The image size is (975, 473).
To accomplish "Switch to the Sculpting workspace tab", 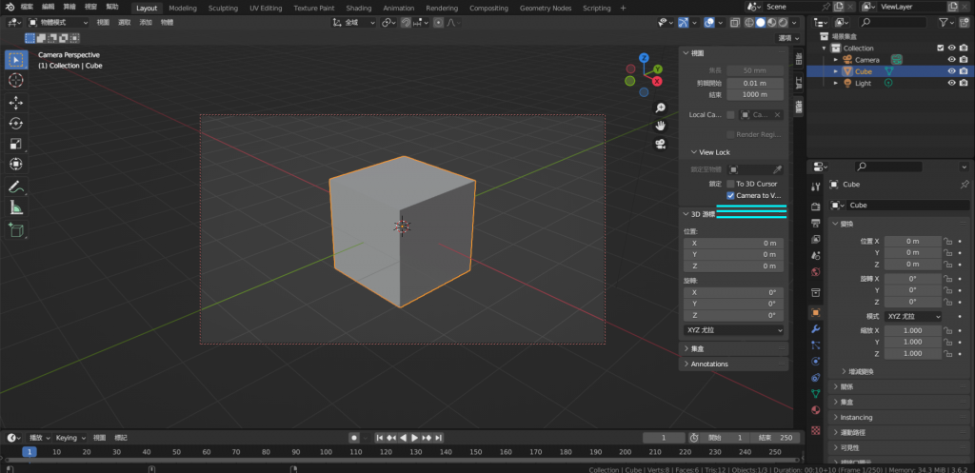I will point(223,8).
